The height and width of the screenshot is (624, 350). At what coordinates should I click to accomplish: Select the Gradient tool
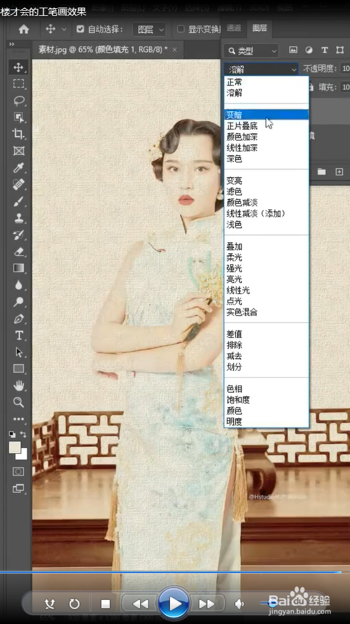tap(18, 269)
